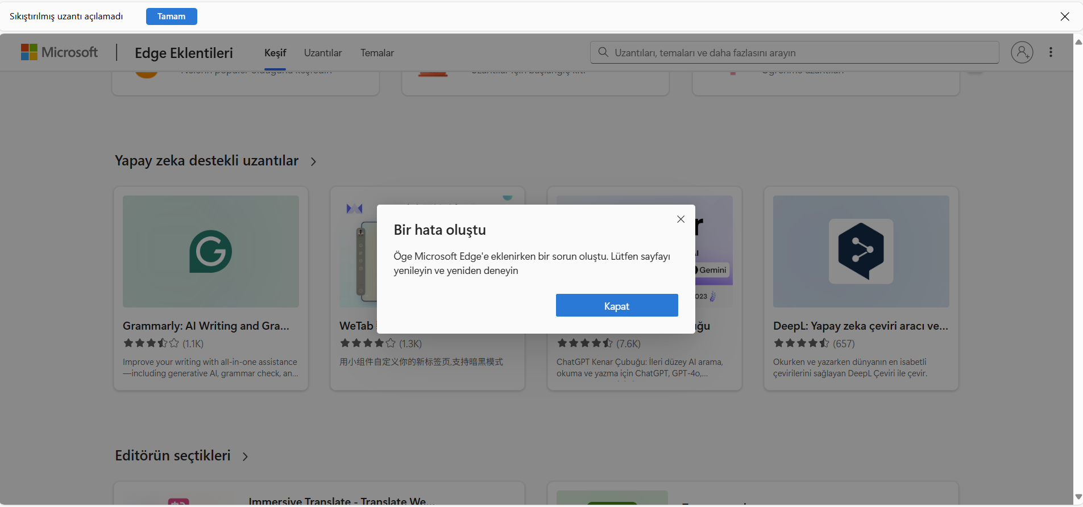Switch to the Keşif tab
This screenshot has height=507, width=1083.
point(275,53)
